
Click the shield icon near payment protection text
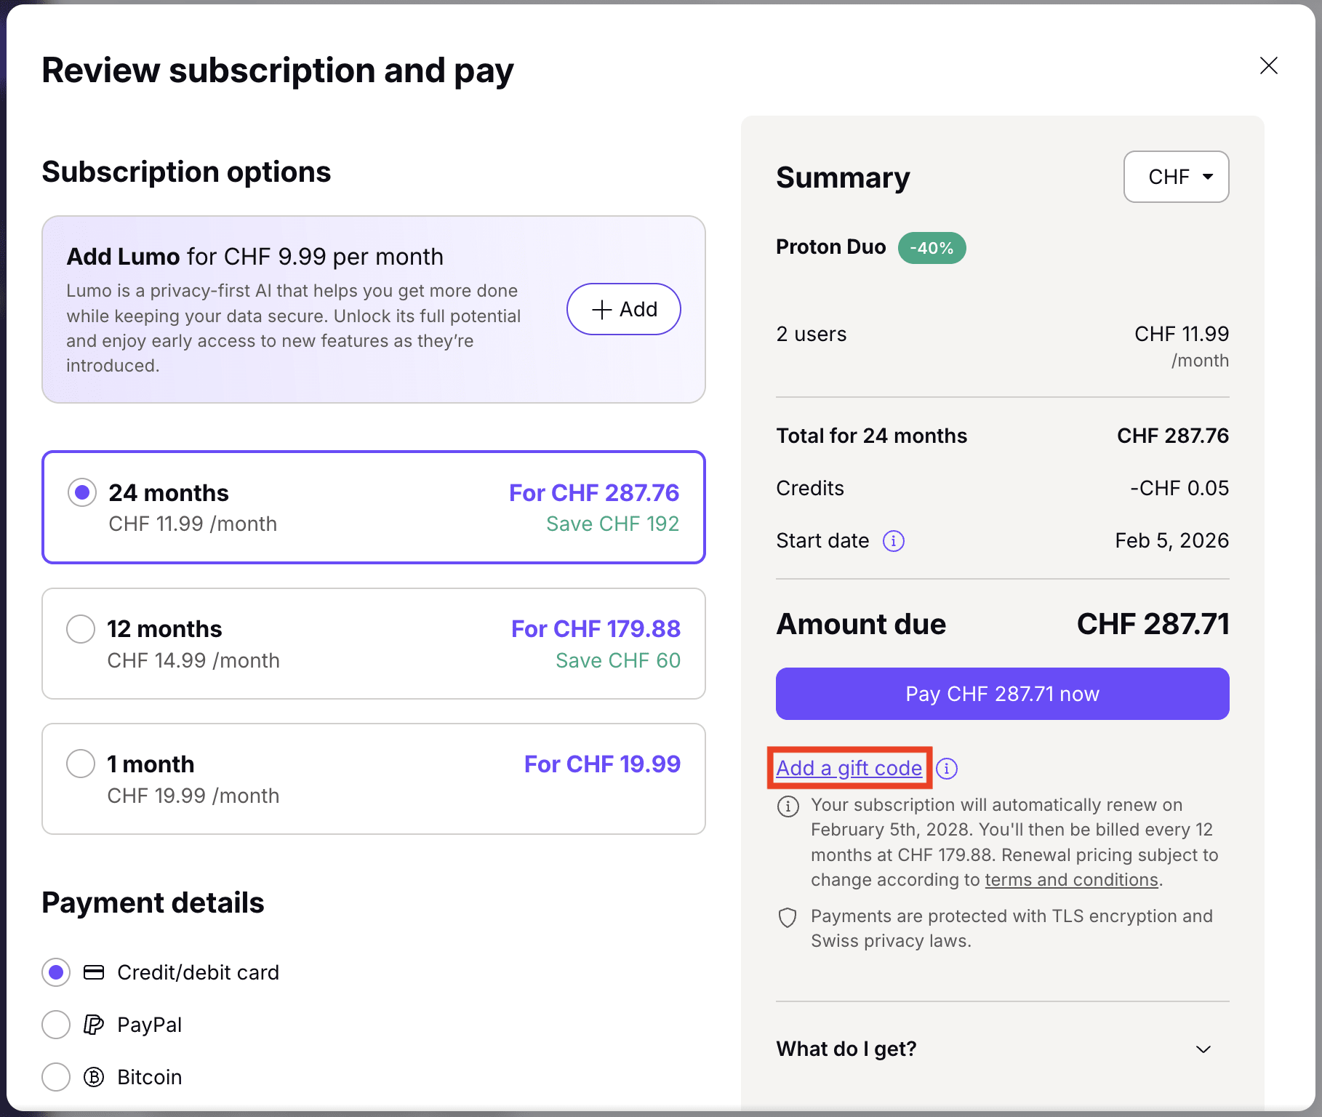coord(788,918)
